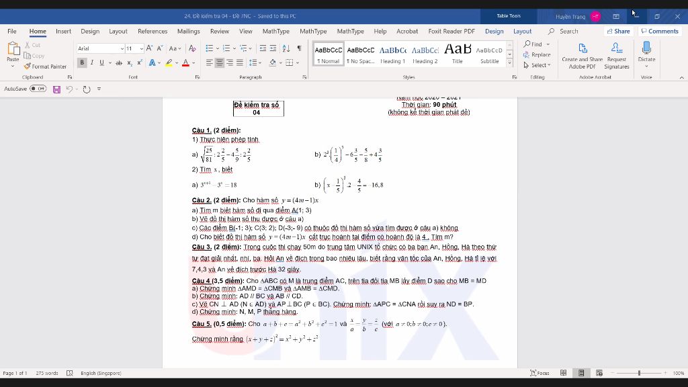
Task: Clear all formatting icon
Action: click(x=191, y=48)
